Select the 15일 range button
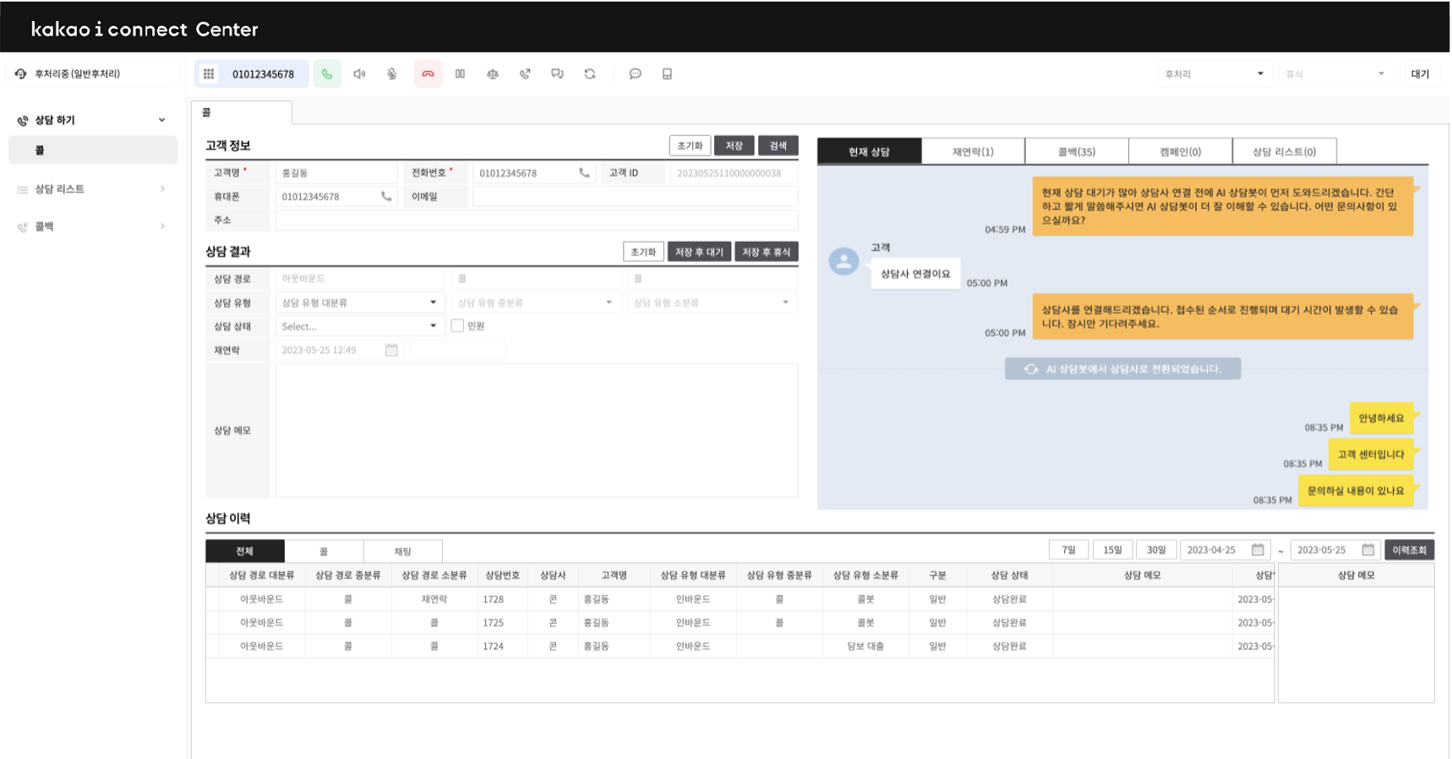The width and height of the screenshot is (1452, 759). 1112,549
